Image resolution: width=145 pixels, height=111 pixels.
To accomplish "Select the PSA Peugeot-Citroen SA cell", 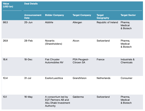I will click(x=81, y=61).
